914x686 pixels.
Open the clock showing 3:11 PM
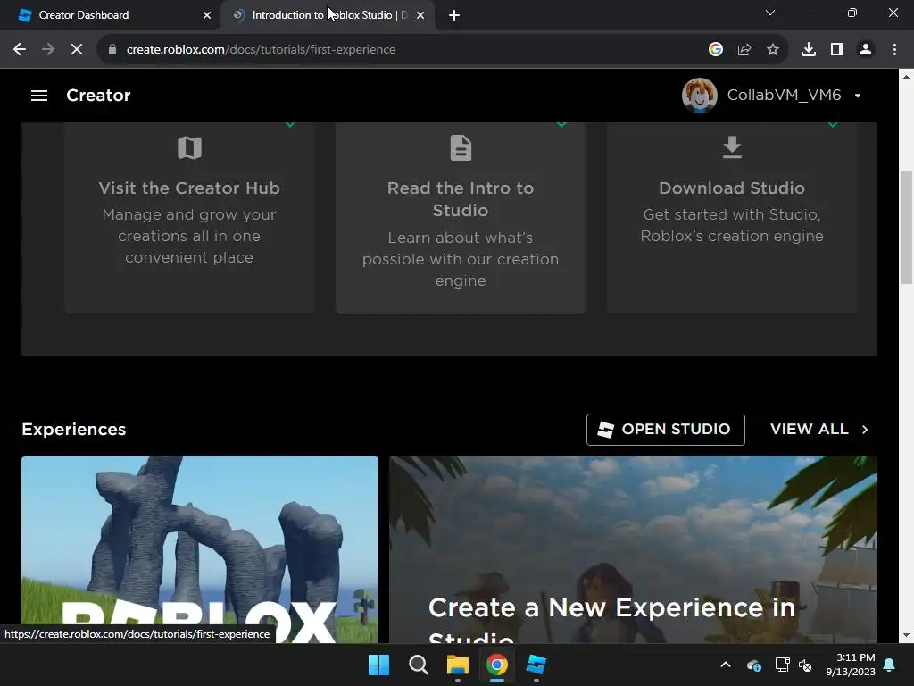click(x=851, y=665)
